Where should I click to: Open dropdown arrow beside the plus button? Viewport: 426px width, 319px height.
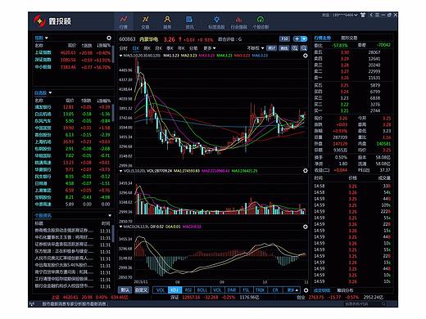(304, 39)
